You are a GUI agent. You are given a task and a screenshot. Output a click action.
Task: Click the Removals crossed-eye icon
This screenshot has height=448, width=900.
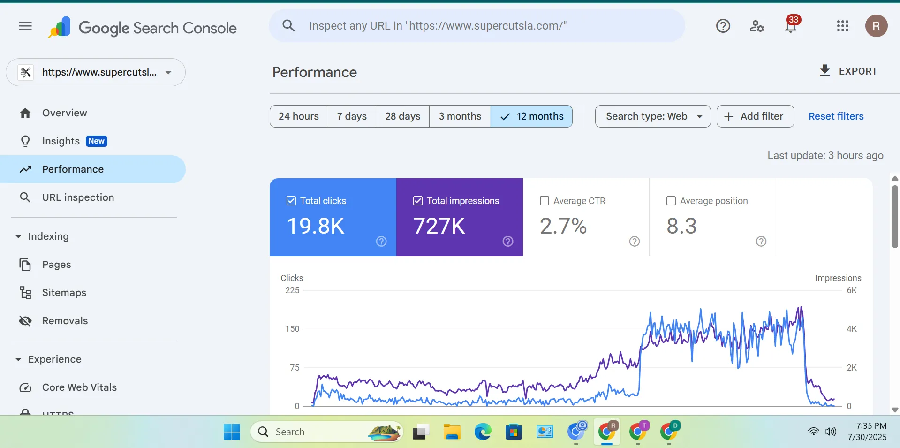pos(25,321)
